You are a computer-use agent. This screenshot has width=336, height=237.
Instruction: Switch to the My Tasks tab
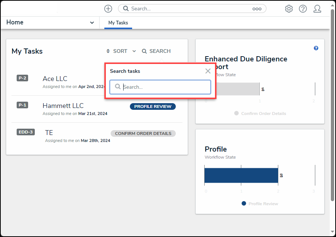(x=118, y=23)
